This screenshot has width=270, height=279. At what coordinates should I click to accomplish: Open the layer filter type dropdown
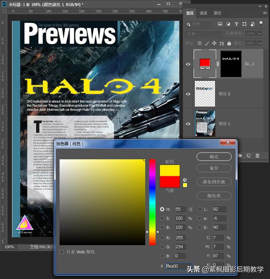point(198,24)
